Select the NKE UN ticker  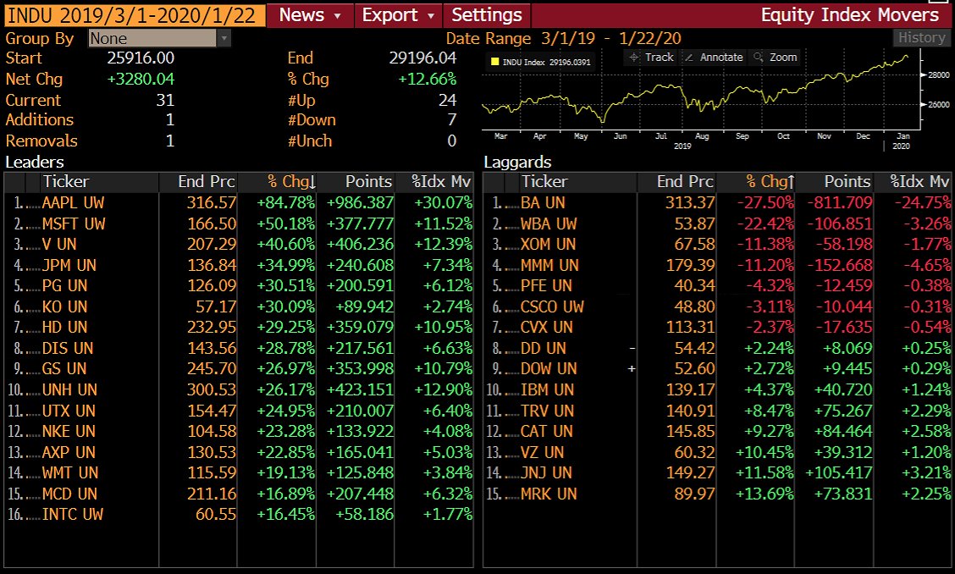coord(69,432)
